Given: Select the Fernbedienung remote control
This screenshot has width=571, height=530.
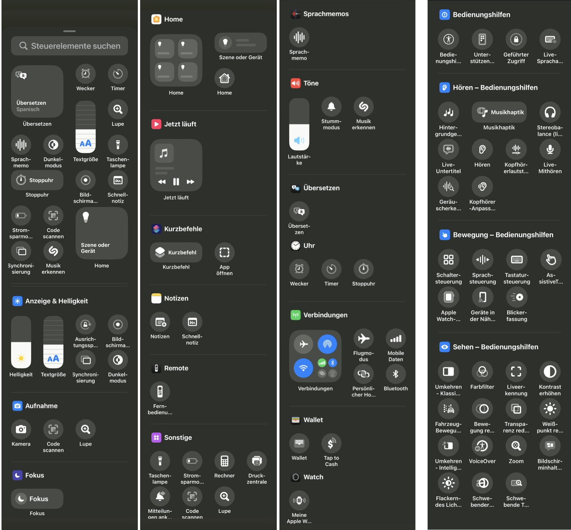Looking at the screenshot, I should 160,392.
